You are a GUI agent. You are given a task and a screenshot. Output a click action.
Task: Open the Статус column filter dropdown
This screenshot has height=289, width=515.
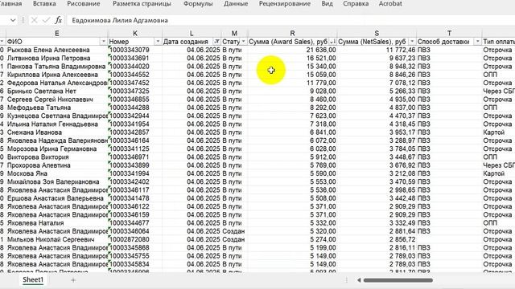pyautogui.click(x=243, y=42)
